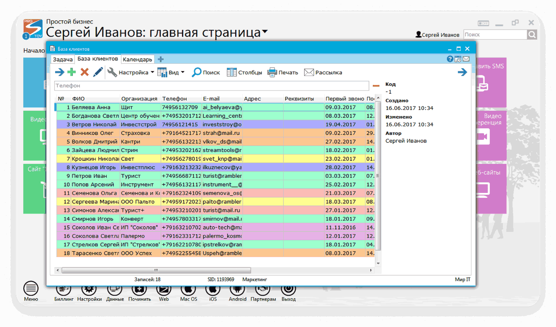Viewport: 556px width, 327px height.
Task: Click the email cell strah@mail.ru
Action: (x=222, y=133)
